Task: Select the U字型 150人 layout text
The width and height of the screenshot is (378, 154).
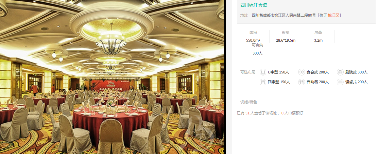Action: pyautogui.click(x=278, y=72)
